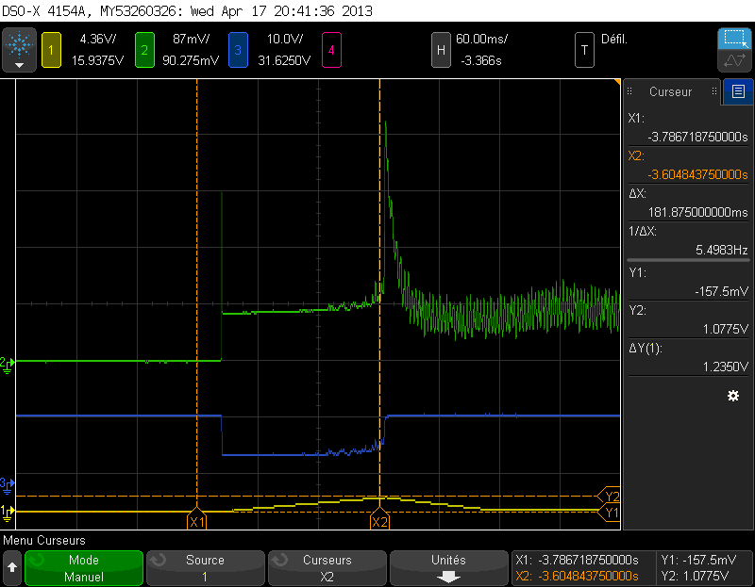Image resolution: width=755 pixels, height=587 pixels.
Task: Select Y1 cursor marker at right edge
Action: click(x=609, y=513)
